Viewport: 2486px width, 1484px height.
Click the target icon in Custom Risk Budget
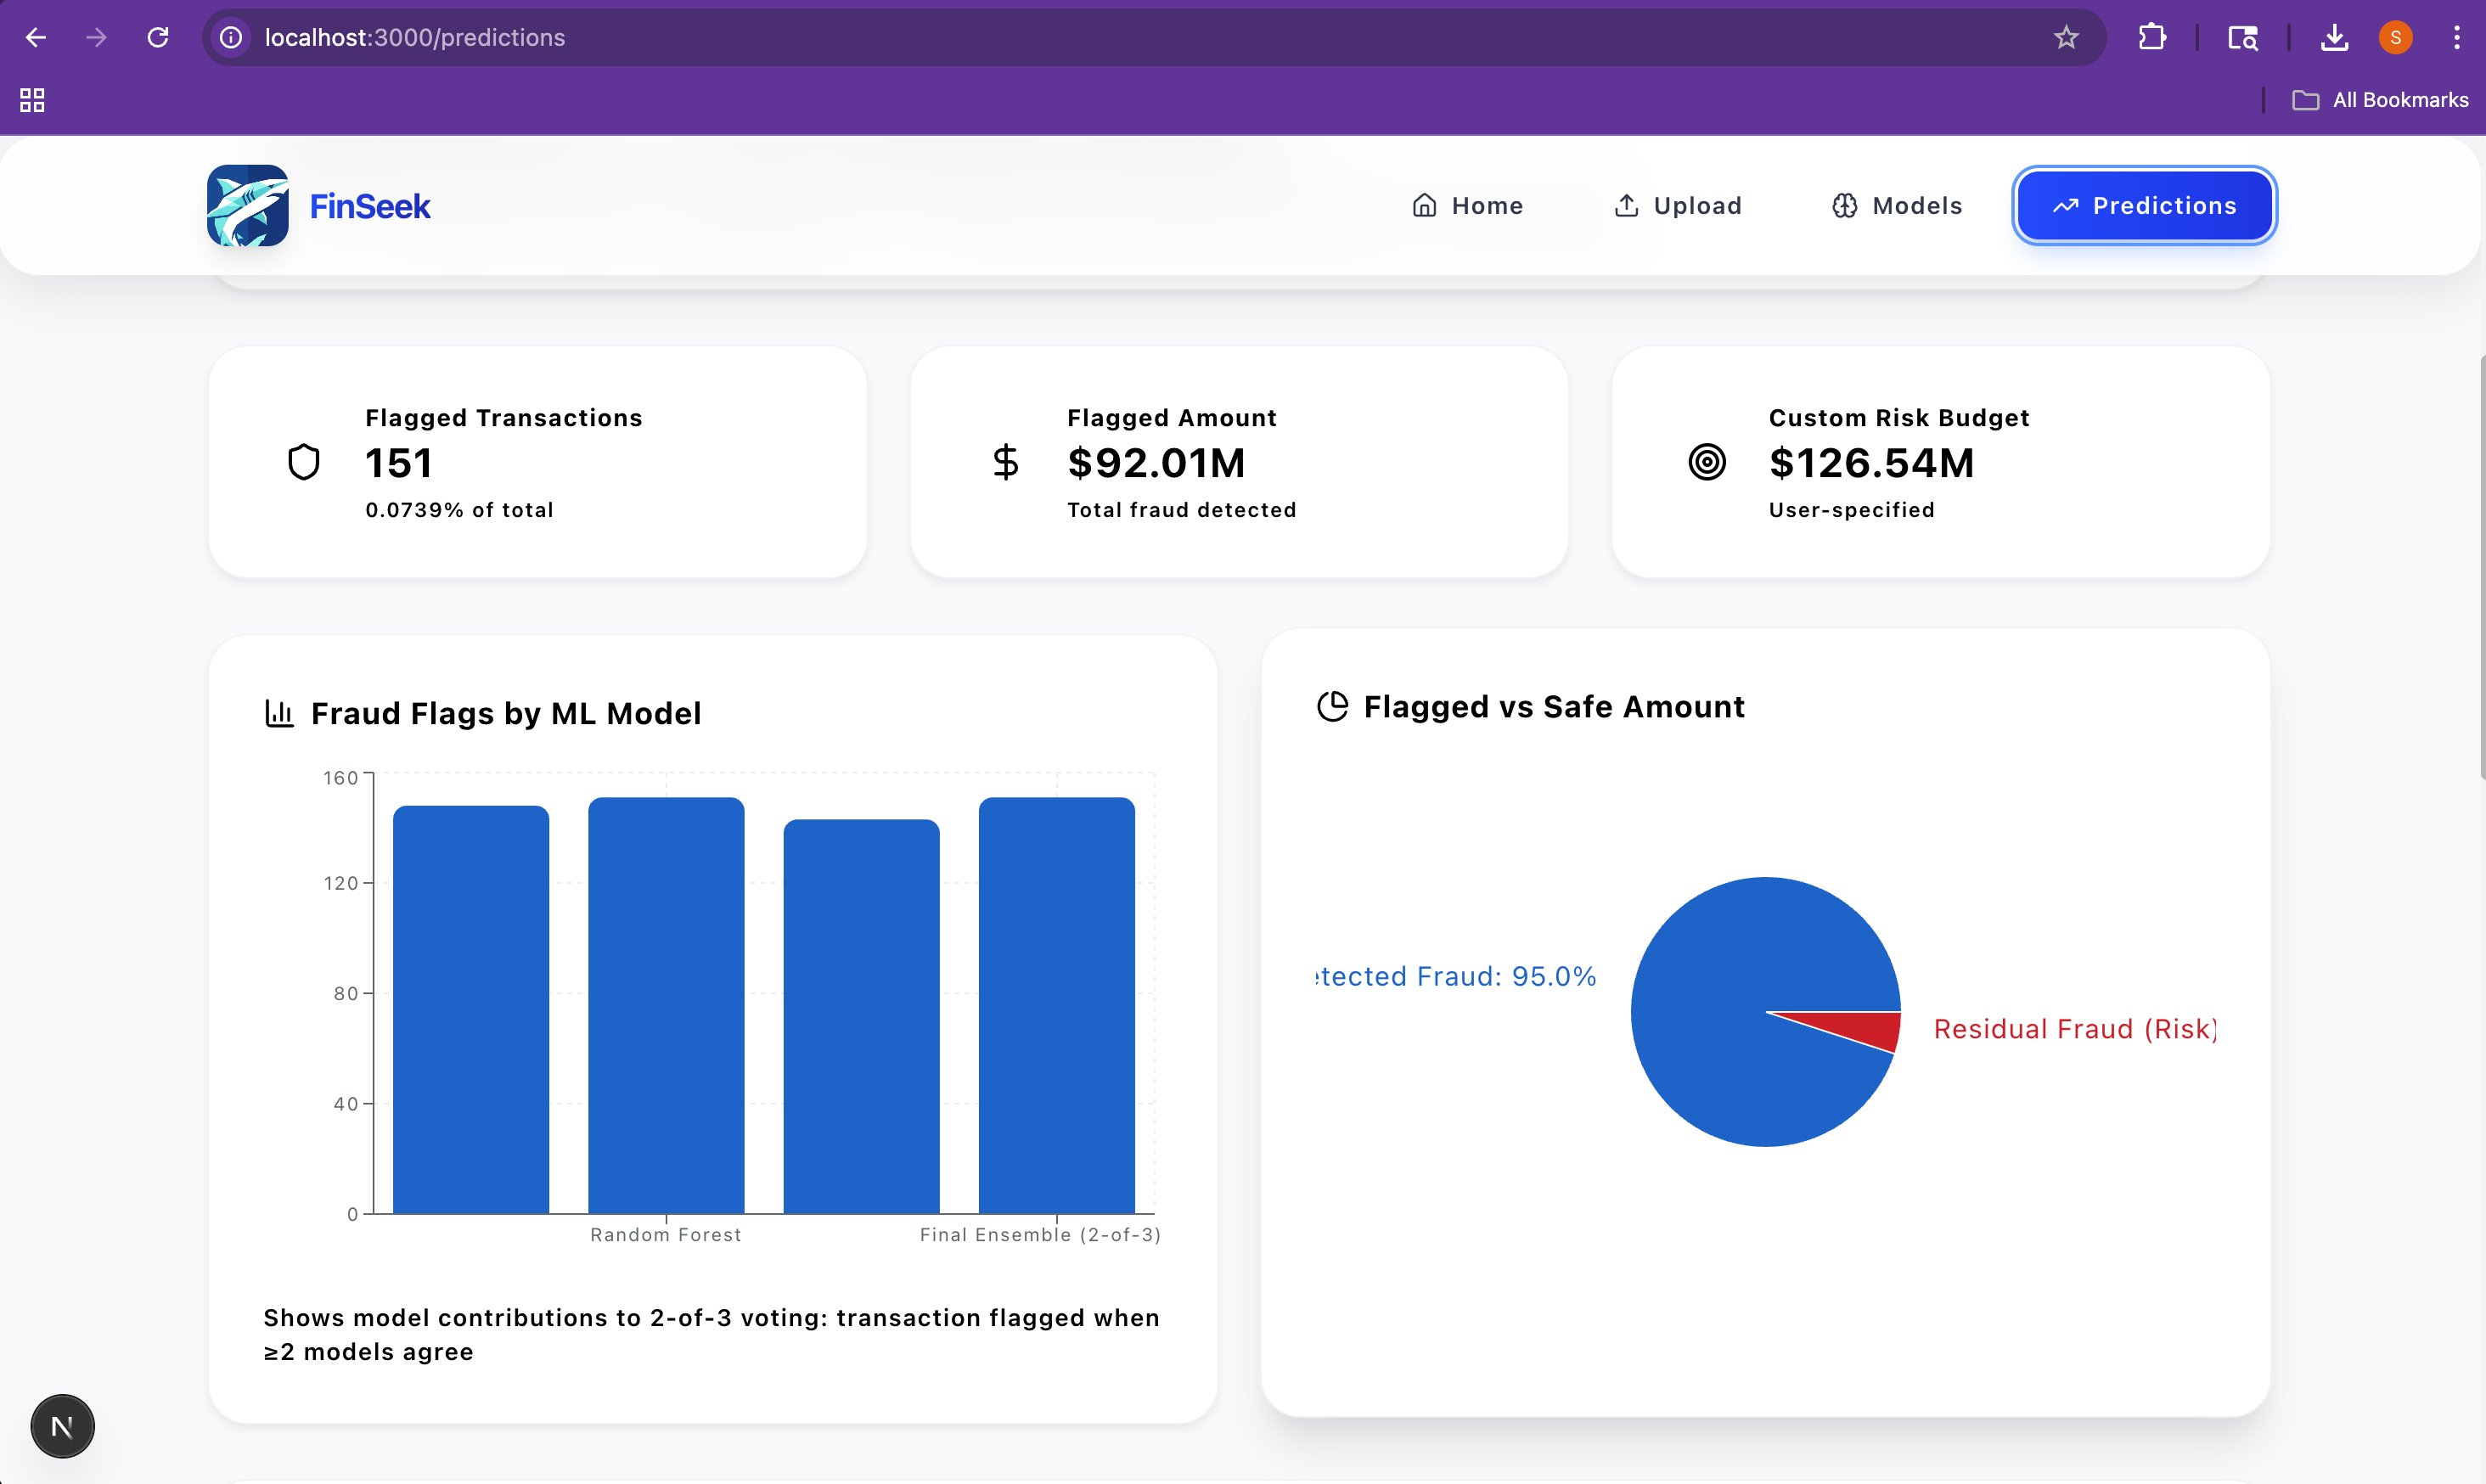(x=1706, y=462)
